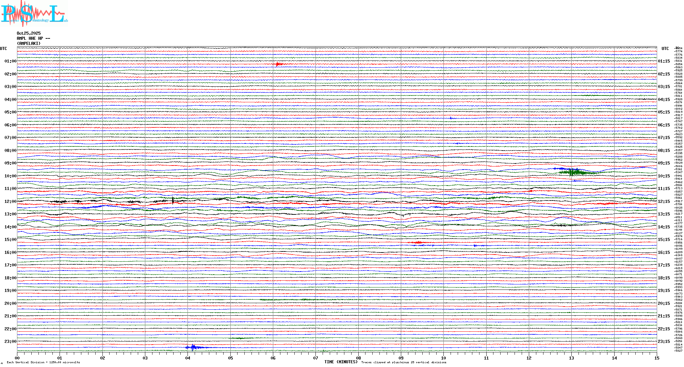Click the 09:15 label on right side
This screenshot has height=367, width=684.
tap(664, 163)
